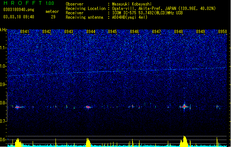This screenshot has height=147, width=231.
Task: Click the date 03.03.18 09:40 label
Action: click(19, 17)
